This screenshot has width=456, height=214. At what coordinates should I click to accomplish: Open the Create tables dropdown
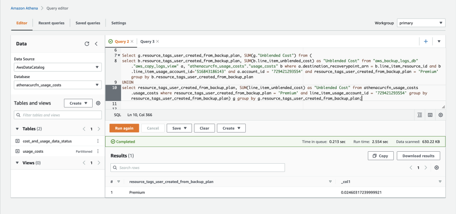[x=78, y=103]
